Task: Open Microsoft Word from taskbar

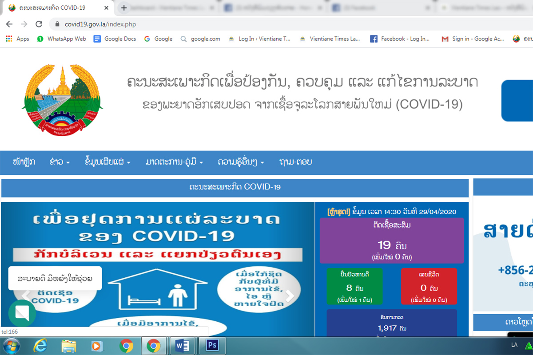Action: tap(183, 345)
